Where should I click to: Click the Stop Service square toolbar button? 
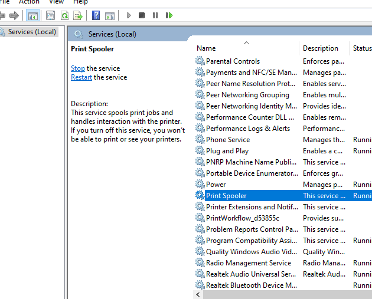pos(142,15)
